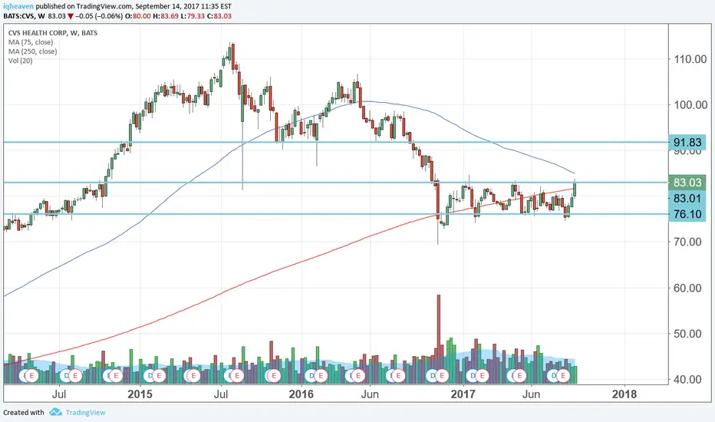Click the earnings E marker just after Jun 2016
The height and width of the screenshot is (422, 715).
click(398, 376)
